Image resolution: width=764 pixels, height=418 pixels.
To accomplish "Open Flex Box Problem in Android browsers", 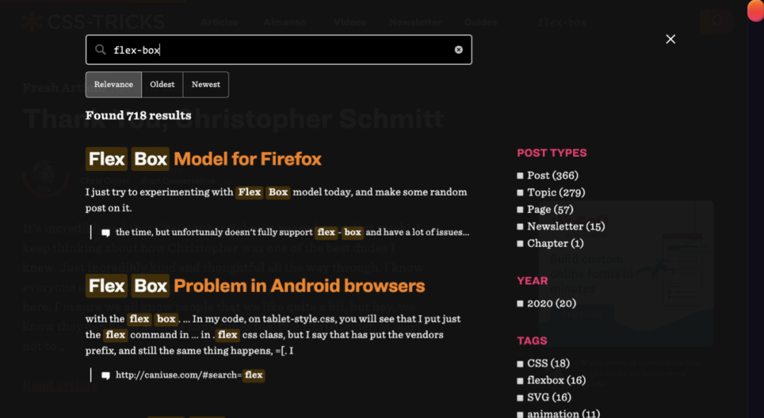I will (x=255, y=286).
